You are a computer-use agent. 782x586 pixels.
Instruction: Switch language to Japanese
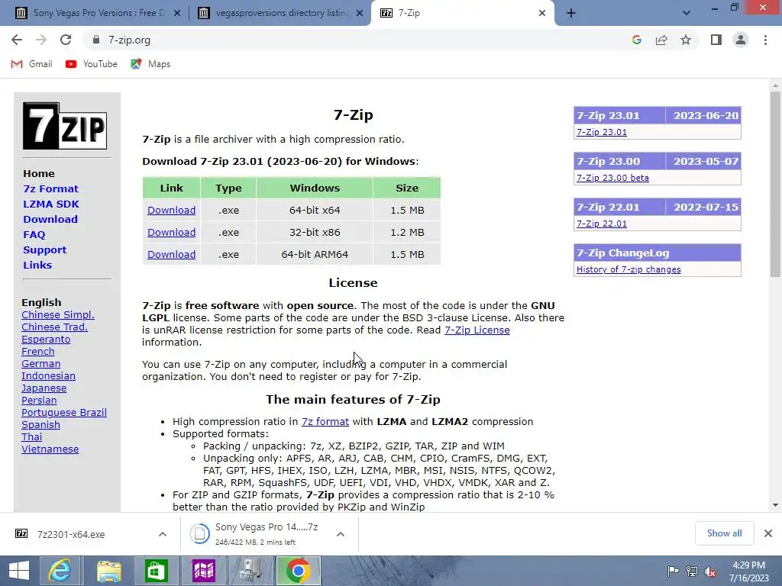pyautogui.click(x=44, y=388)
